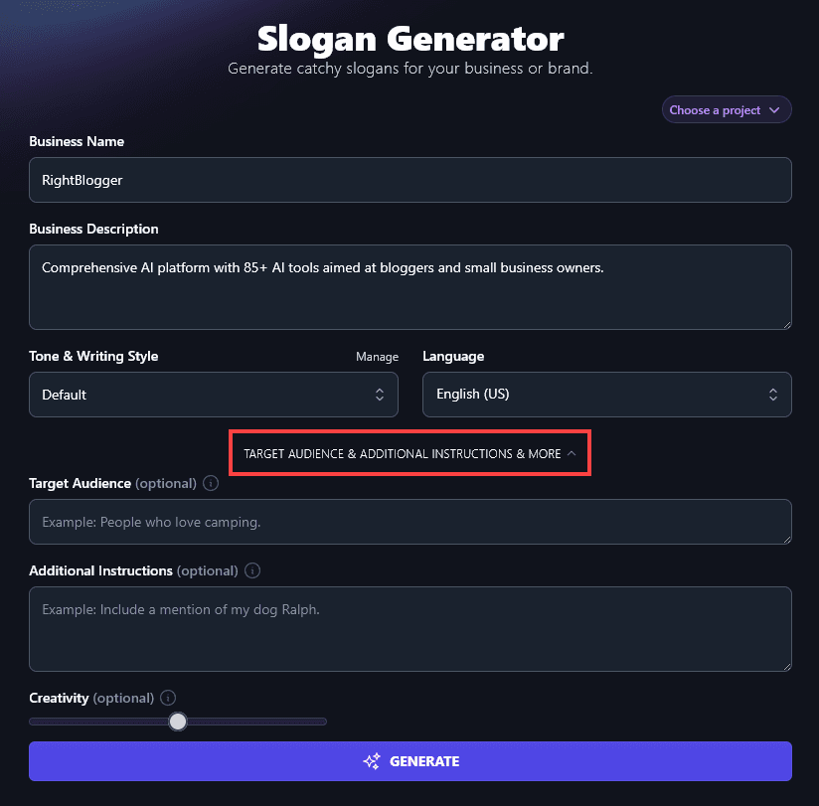The image size is (819, 806).
Task: Collapse the Target Audience & Additional Instructions section
Action: coord(409,453)
